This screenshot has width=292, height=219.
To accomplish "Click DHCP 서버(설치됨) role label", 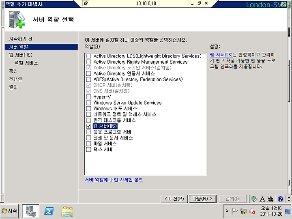I will (113, 85).
